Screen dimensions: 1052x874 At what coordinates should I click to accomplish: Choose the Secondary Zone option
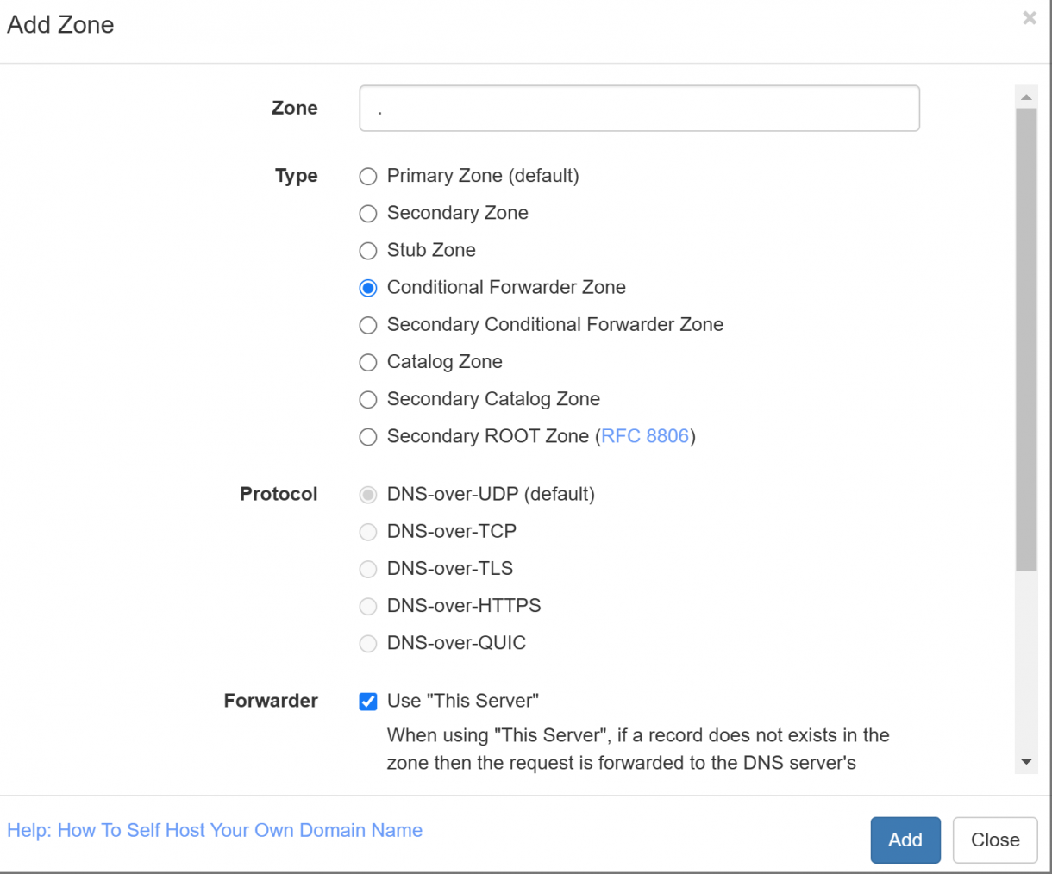click(x=368, y=213)
